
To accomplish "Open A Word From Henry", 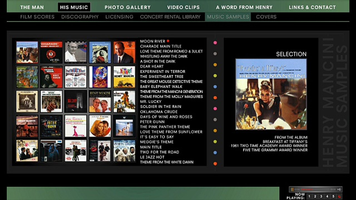I will coord(244,7).
